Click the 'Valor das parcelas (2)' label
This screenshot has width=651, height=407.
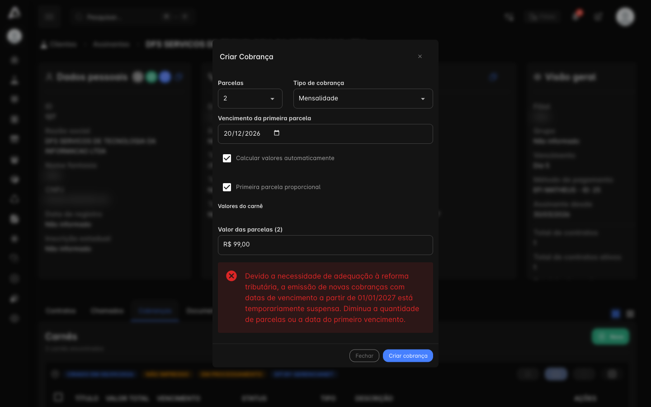(x=250, y=229)
